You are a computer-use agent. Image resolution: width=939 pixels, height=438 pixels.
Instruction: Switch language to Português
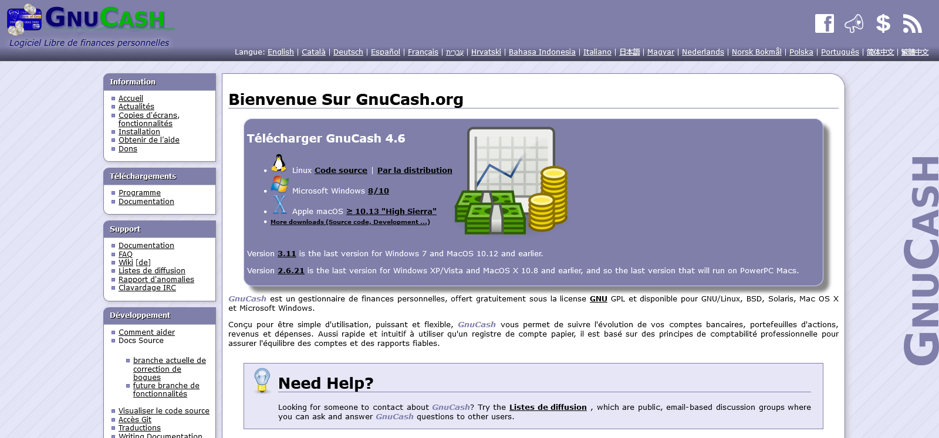[840, 52]
